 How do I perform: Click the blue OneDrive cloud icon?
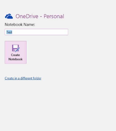(x=9, y=16)
